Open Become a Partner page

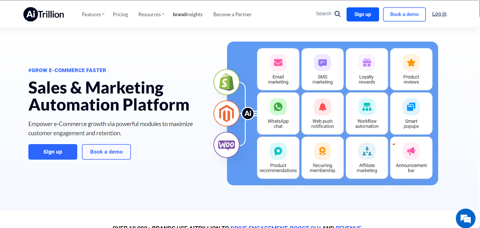click(232, 14)
